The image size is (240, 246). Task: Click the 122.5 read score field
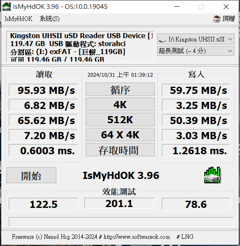pyautogui.click(x=43, y=204)
